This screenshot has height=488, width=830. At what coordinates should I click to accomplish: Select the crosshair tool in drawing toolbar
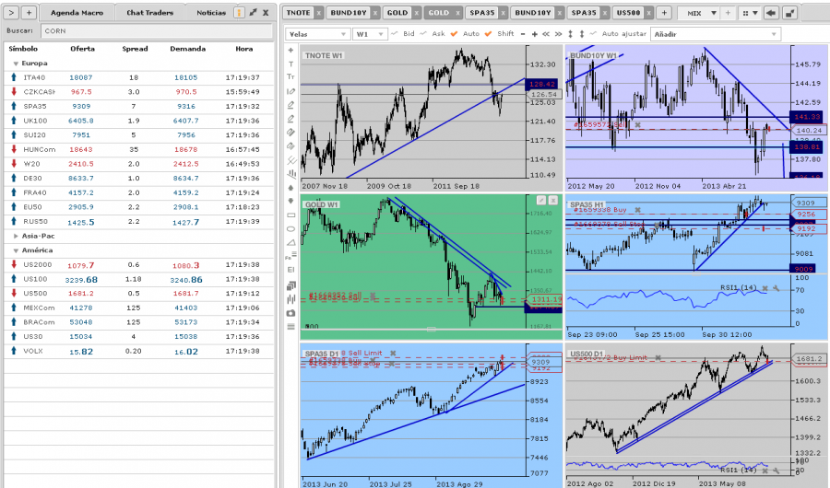291,48
